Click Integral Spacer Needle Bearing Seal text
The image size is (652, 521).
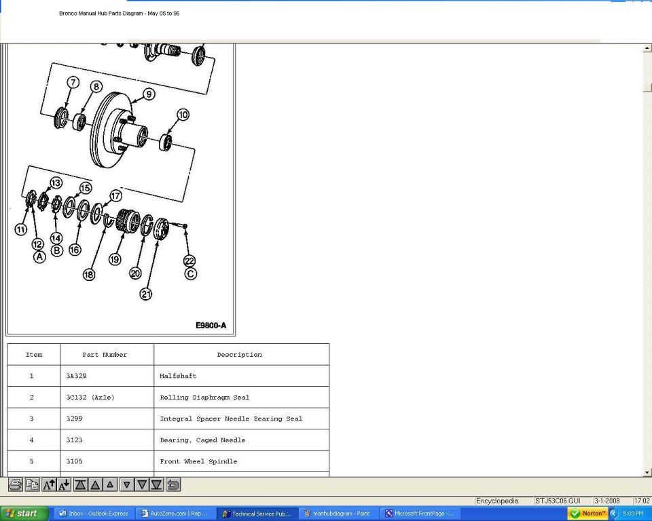(231, 419)
